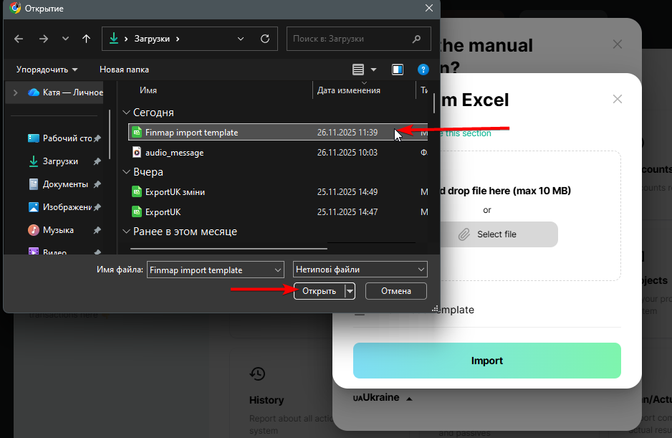Select the audio_message file
The width and height of the screenshot is (672, 438).
click(x=174, y=153)
